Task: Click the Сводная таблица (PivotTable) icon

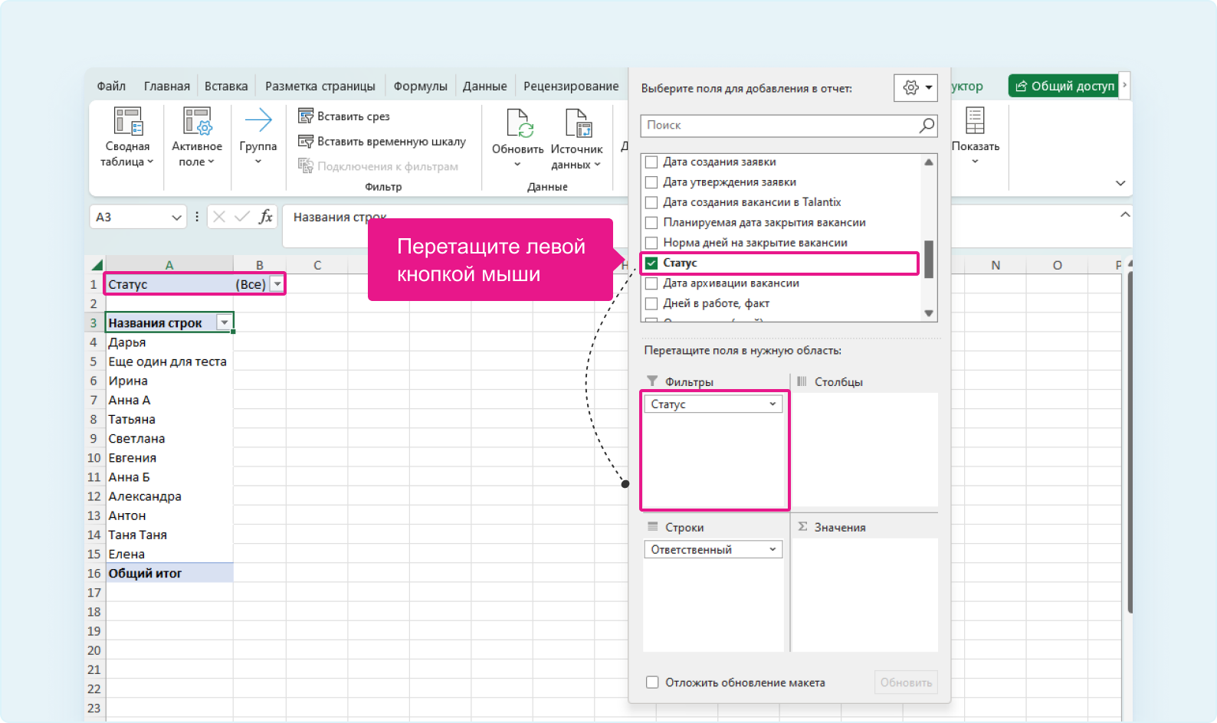Action: [x=128, y=122]
